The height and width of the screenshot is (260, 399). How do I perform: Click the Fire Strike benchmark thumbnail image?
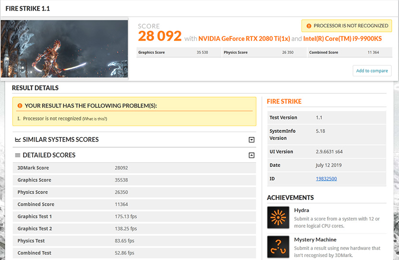[64, 49]
